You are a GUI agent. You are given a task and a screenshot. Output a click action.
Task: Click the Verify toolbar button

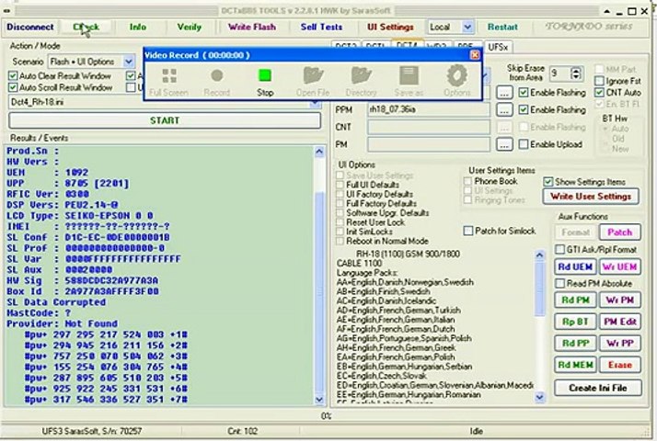pyautogui.click(x=189, y=28)
